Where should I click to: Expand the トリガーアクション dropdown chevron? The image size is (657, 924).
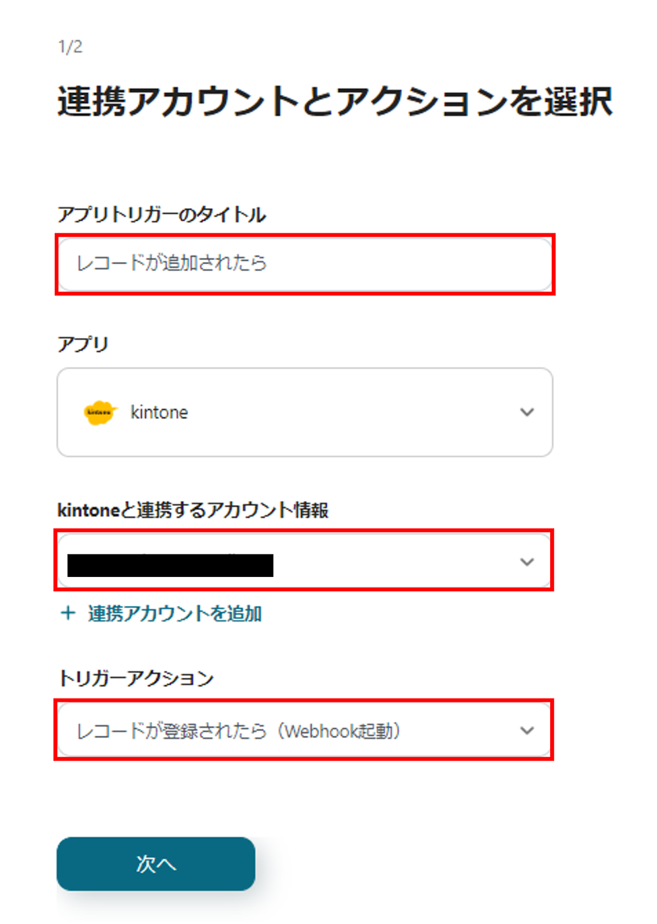click(x=527, y=731)
